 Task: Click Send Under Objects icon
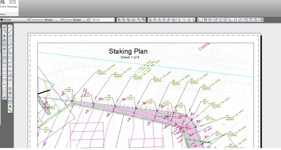coord(133,20)
